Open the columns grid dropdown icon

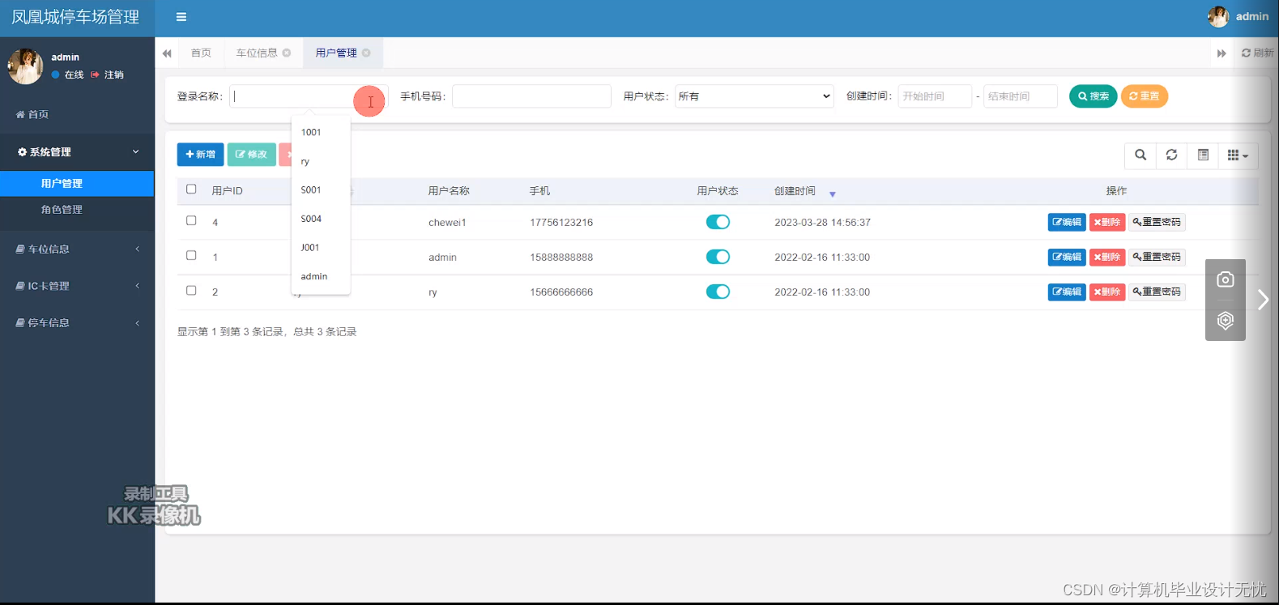pos(1238,155)
